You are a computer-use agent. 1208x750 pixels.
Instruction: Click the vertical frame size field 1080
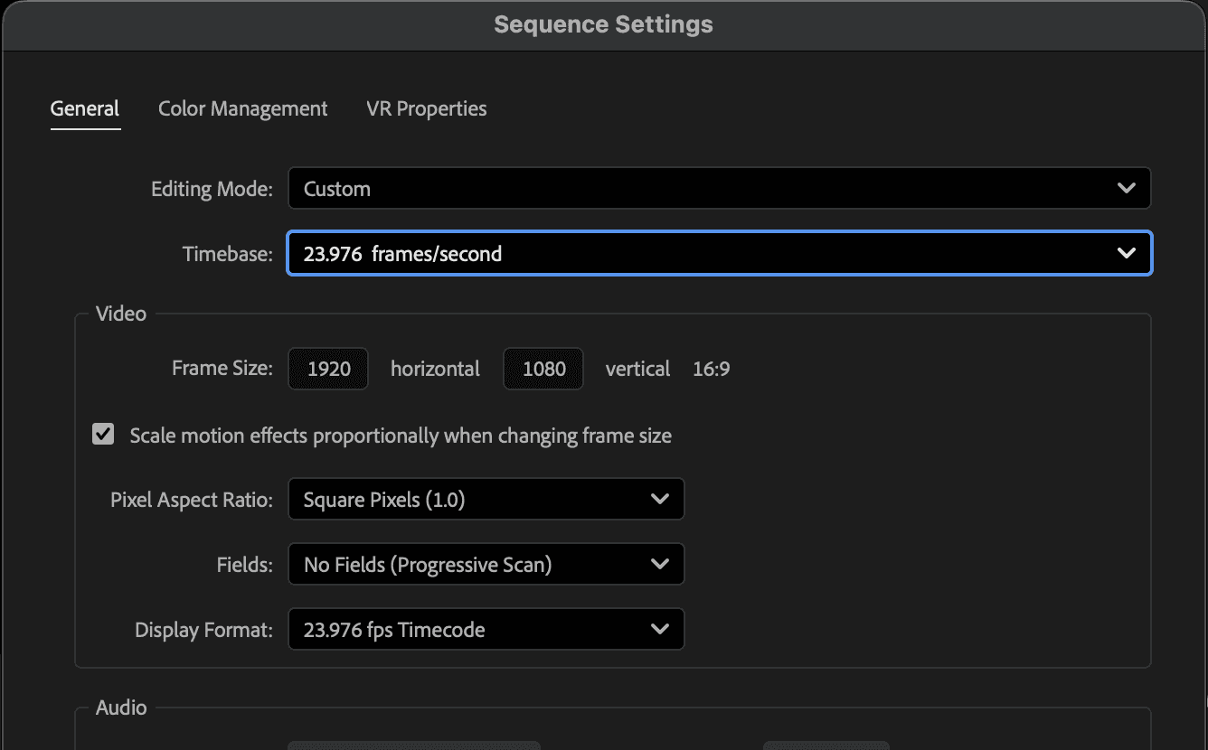coord(543,369)
